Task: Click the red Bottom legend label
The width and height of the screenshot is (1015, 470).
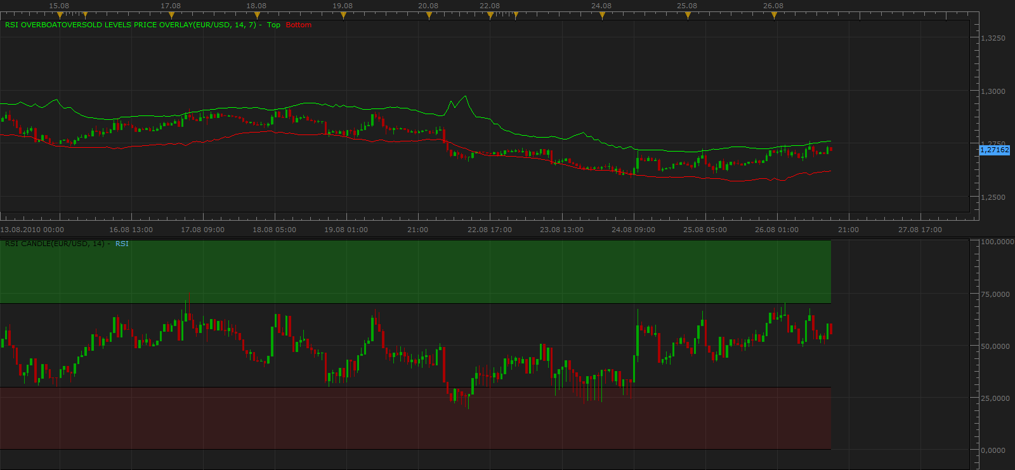Action: (299, 25)
